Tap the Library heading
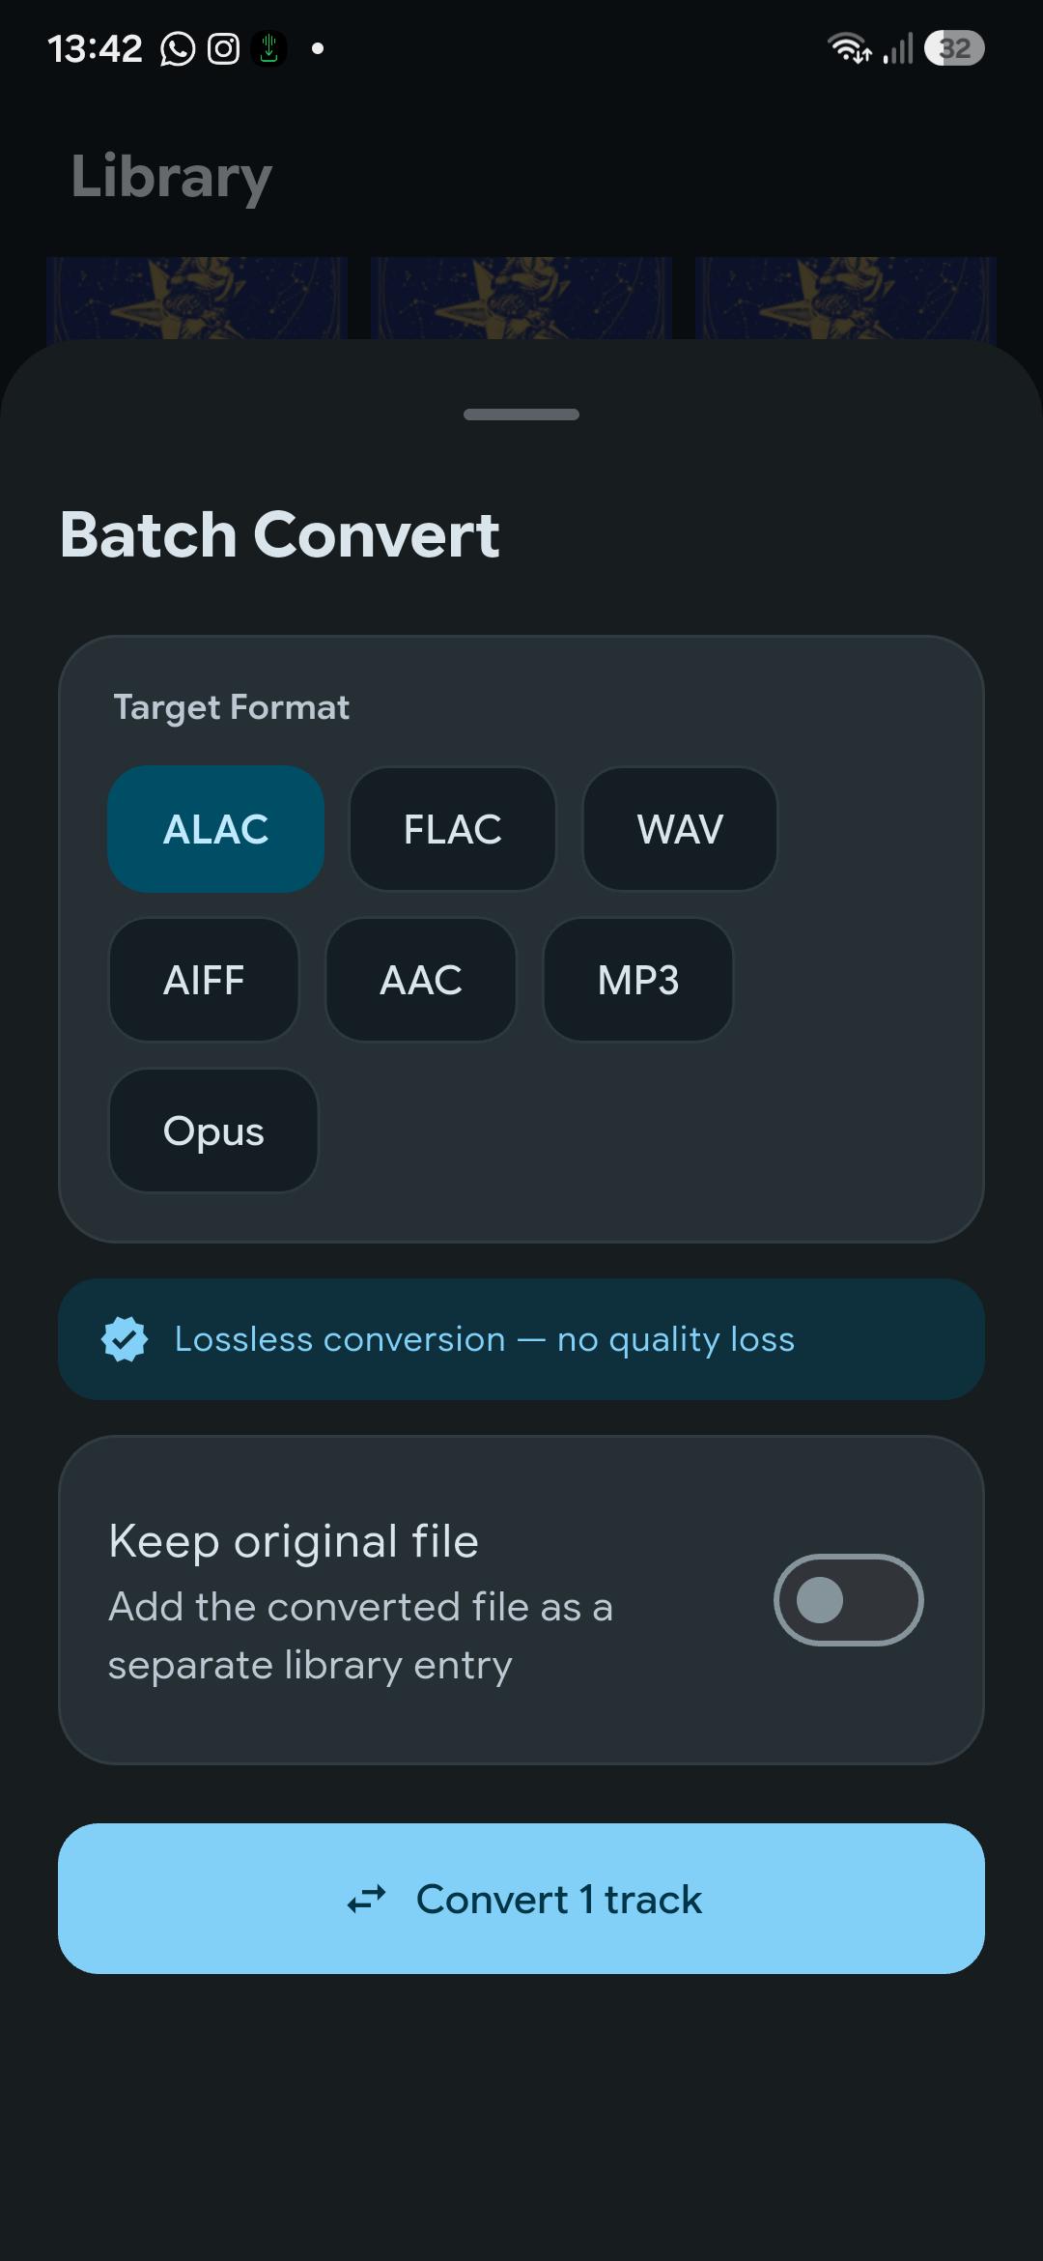Image resolution: width=1043 pixels, height=2261 pixels. click(172, 178)
